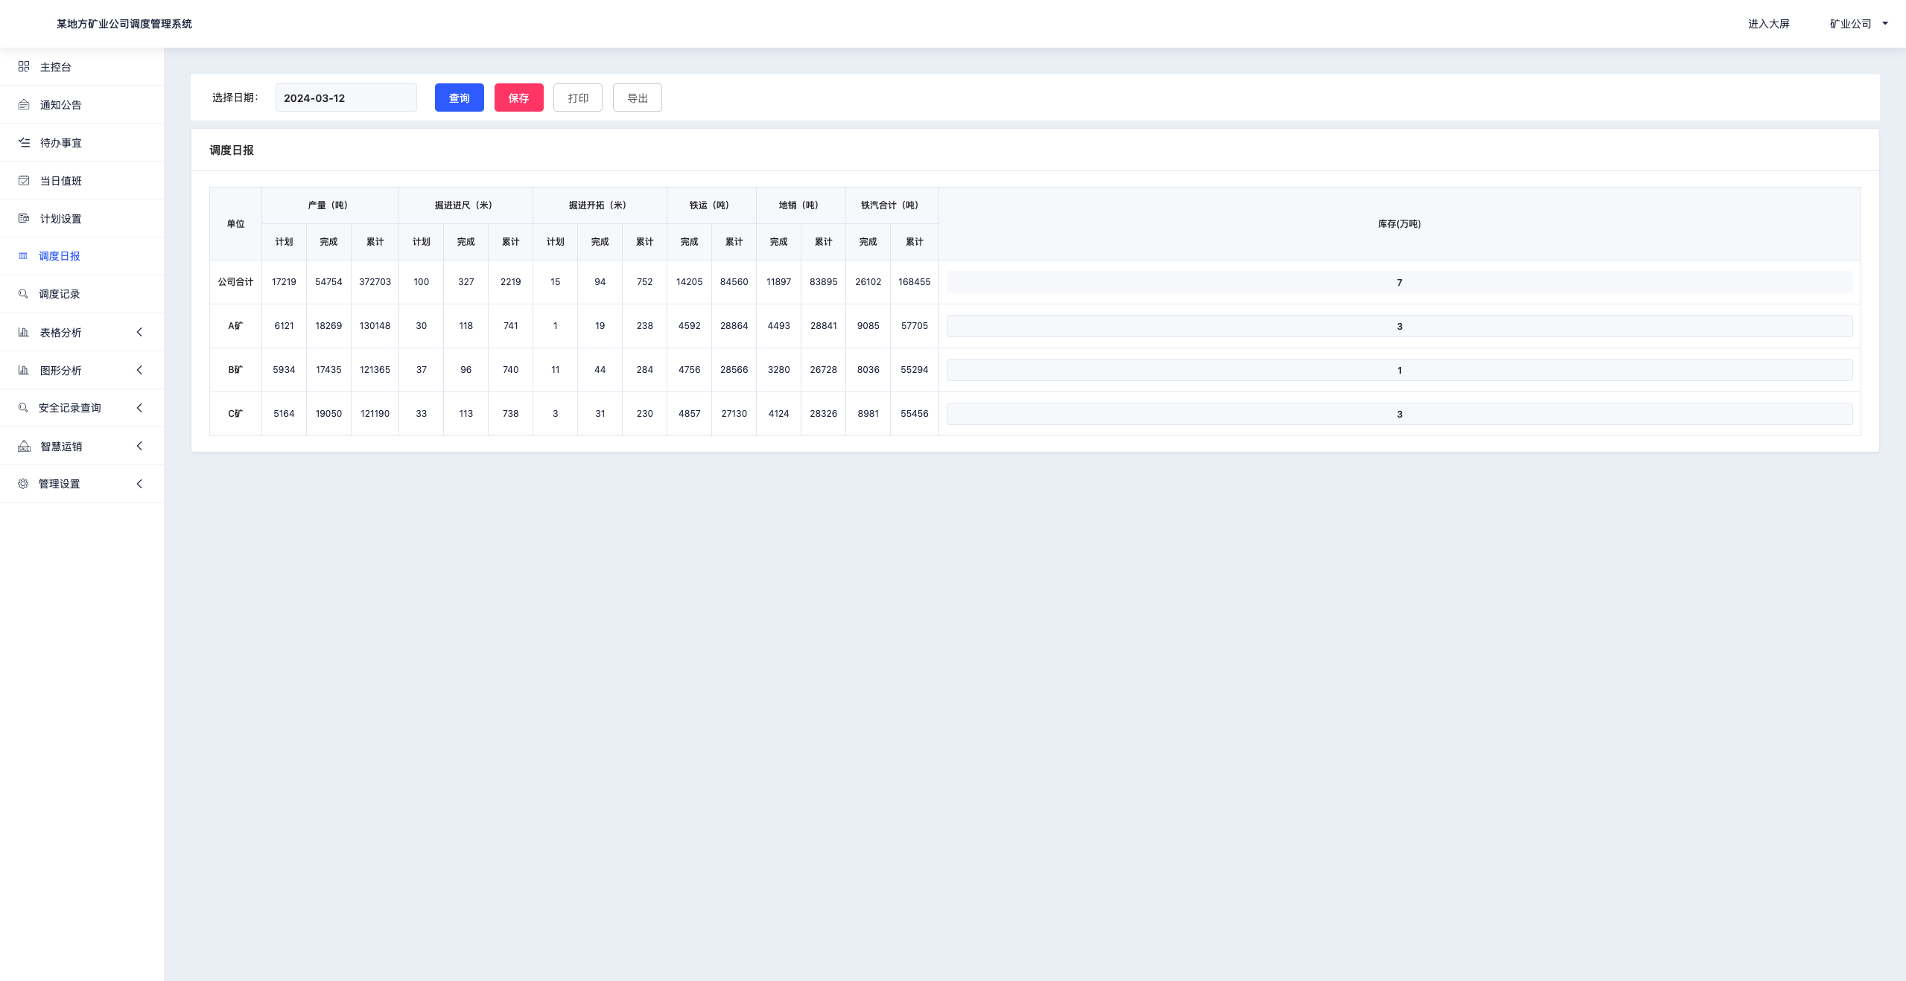This screenshot has width=1906, height=981.
Task: Click the 选择日期 label
Action: tap(235, 98)
